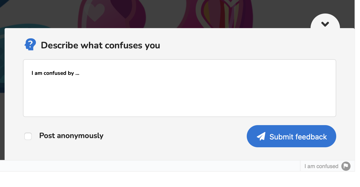360x187 pixels.
Task: Click the white circular tab holding the chevron
Action: [325, 21]
